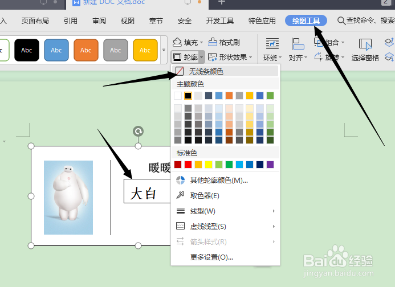
Task: Select the eyedropper (取色器) icon
Action: click(x=180, y=195)
